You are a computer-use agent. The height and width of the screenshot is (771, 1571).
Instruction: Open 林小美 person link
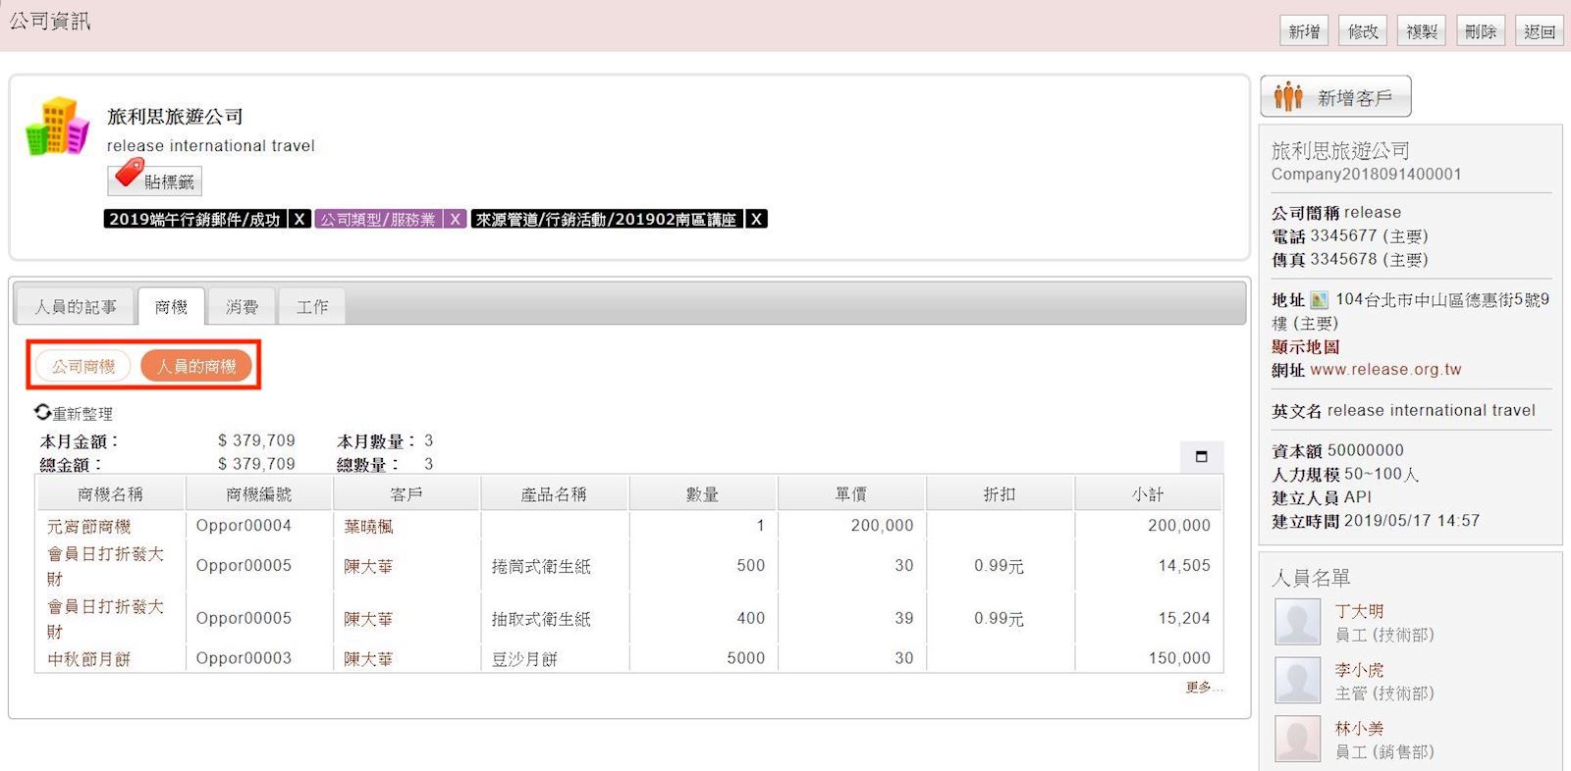(x=1359, y=729)
